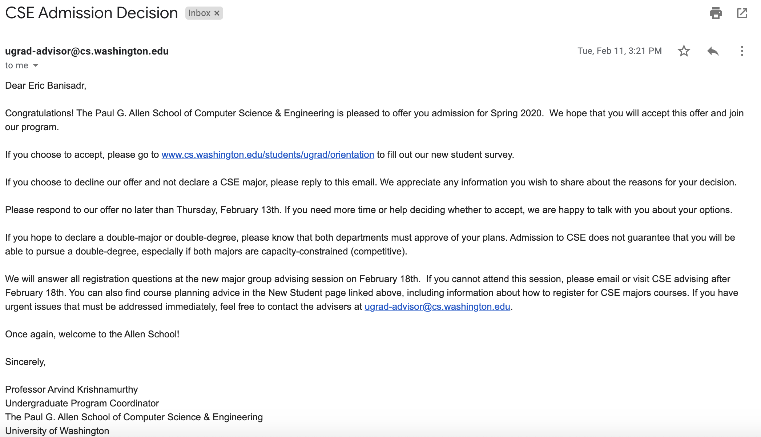
Task: Click the open in new window icon
Action: (x=742, y=13)
